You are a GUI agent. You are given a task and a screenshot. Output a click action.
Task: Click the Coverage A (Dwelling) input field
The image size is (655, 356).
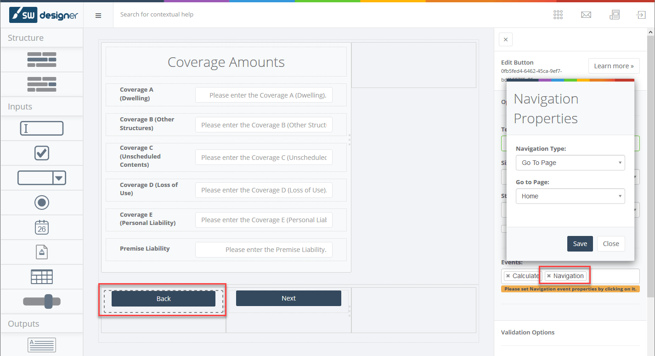[264, 95]
